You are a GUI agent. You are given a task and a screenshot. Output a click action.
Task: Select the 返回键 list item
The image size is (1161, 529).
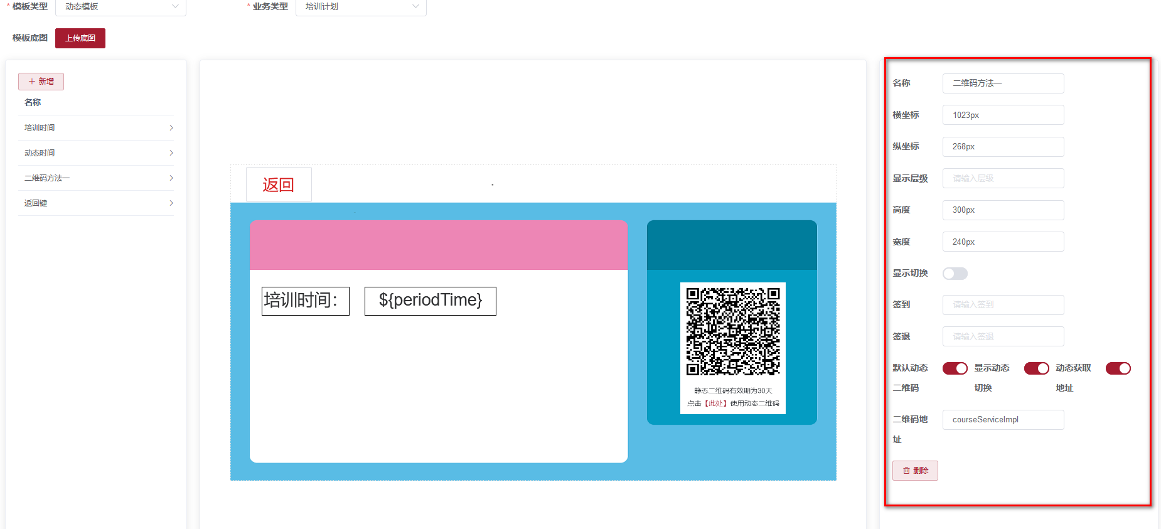(x=96, y=203)
